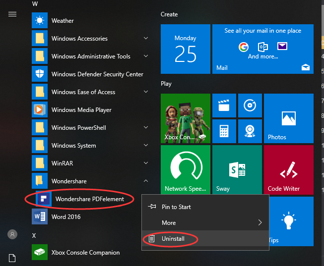The height and width of the screenshot is (266, 324).
Task: Open the hamburger menu at top left
Action: point(12,14)
